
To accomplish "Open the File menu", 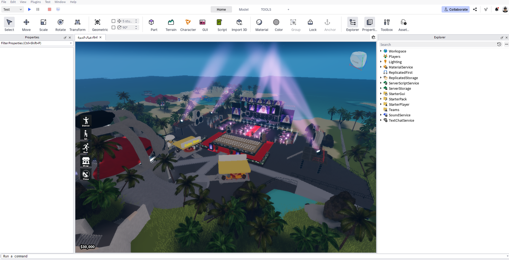I will [x=4, y=2].
